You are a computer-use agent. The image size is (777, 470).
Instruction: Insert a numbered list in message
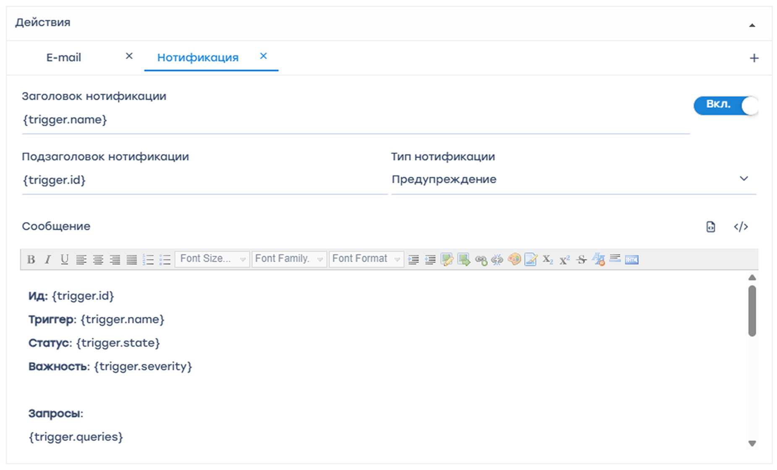pos(148,260)
